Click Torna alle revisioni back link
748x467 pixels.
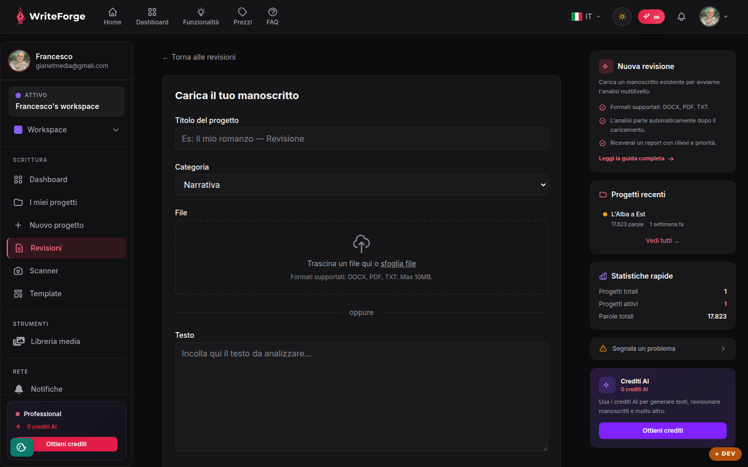[199, 57]
